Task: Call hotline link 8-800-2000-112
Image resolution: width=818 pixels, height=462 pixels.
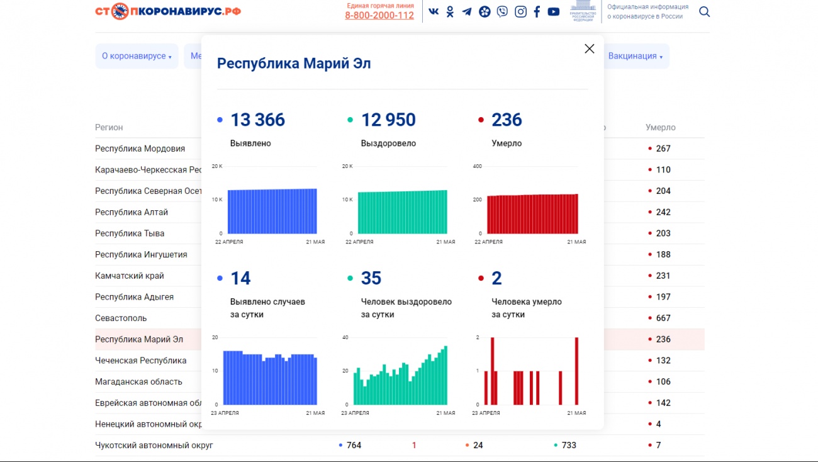Action: pos(379,16)
